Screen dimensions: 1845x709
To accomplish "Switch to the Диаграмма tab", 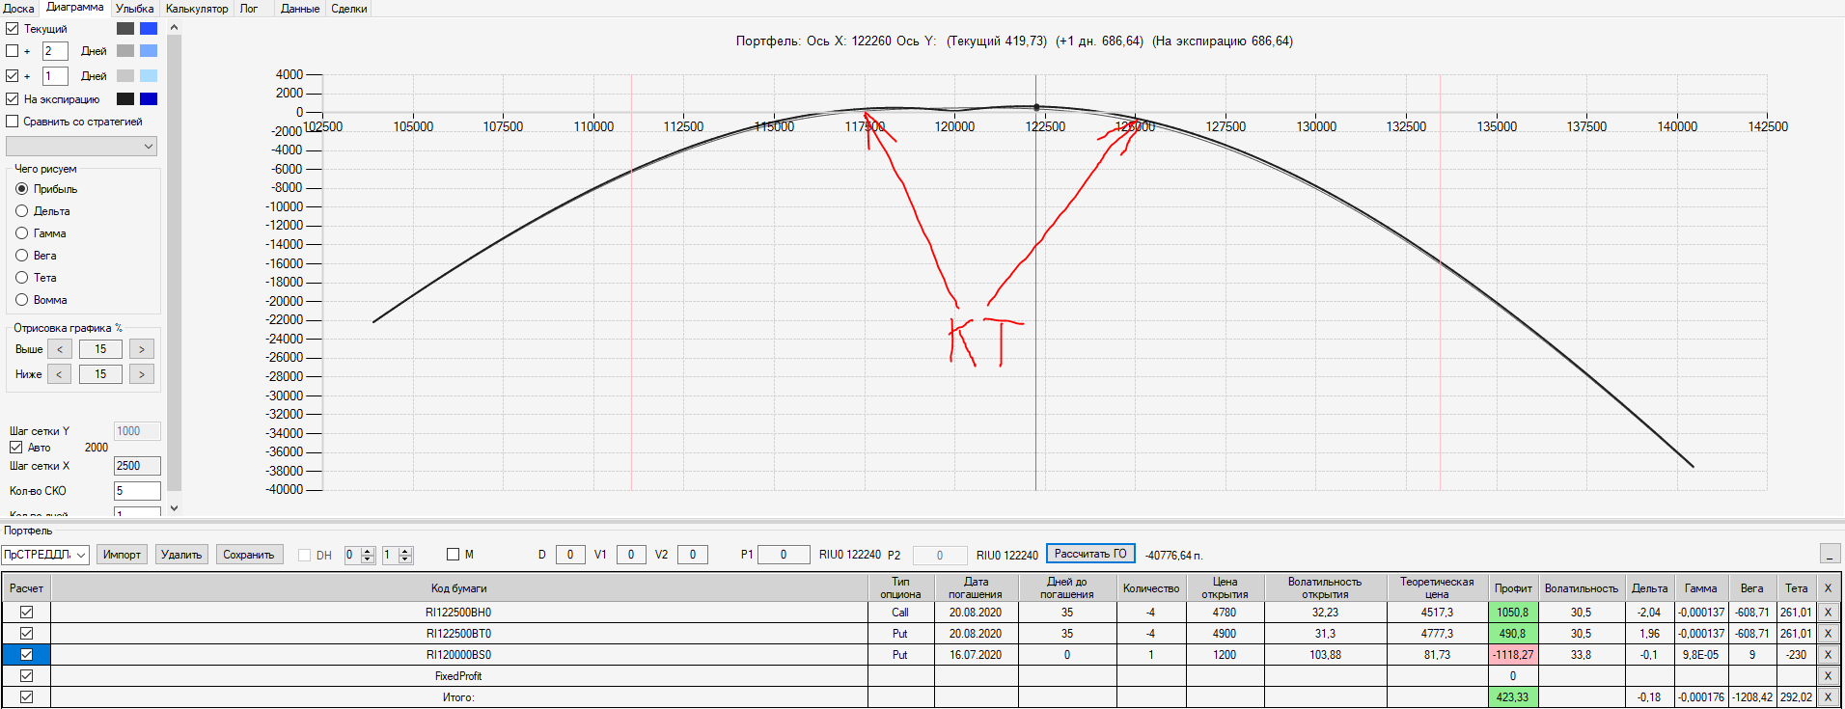I will click(74, 8).
